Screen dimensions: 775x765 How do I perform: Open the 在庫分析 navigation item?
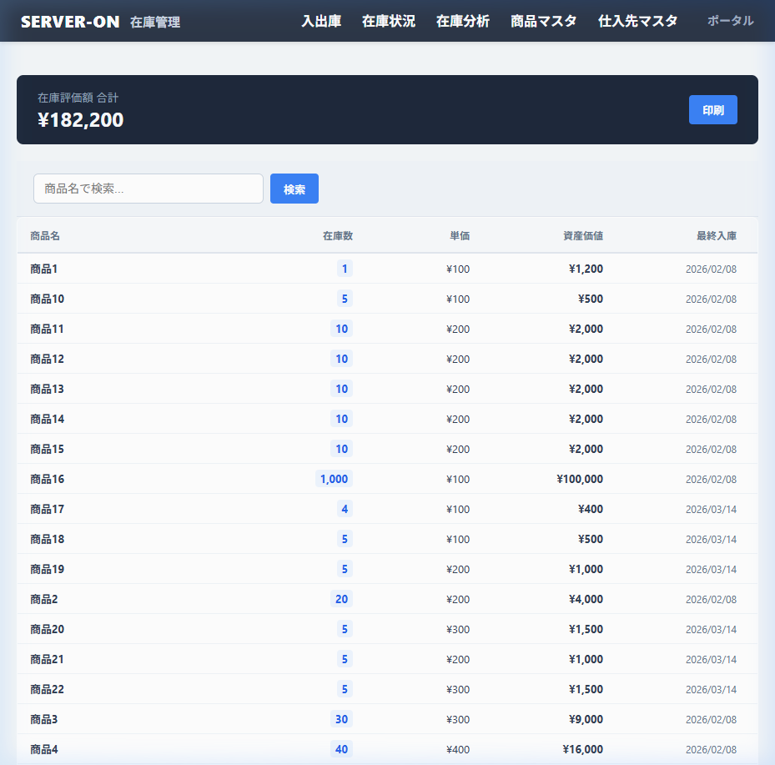462,22
